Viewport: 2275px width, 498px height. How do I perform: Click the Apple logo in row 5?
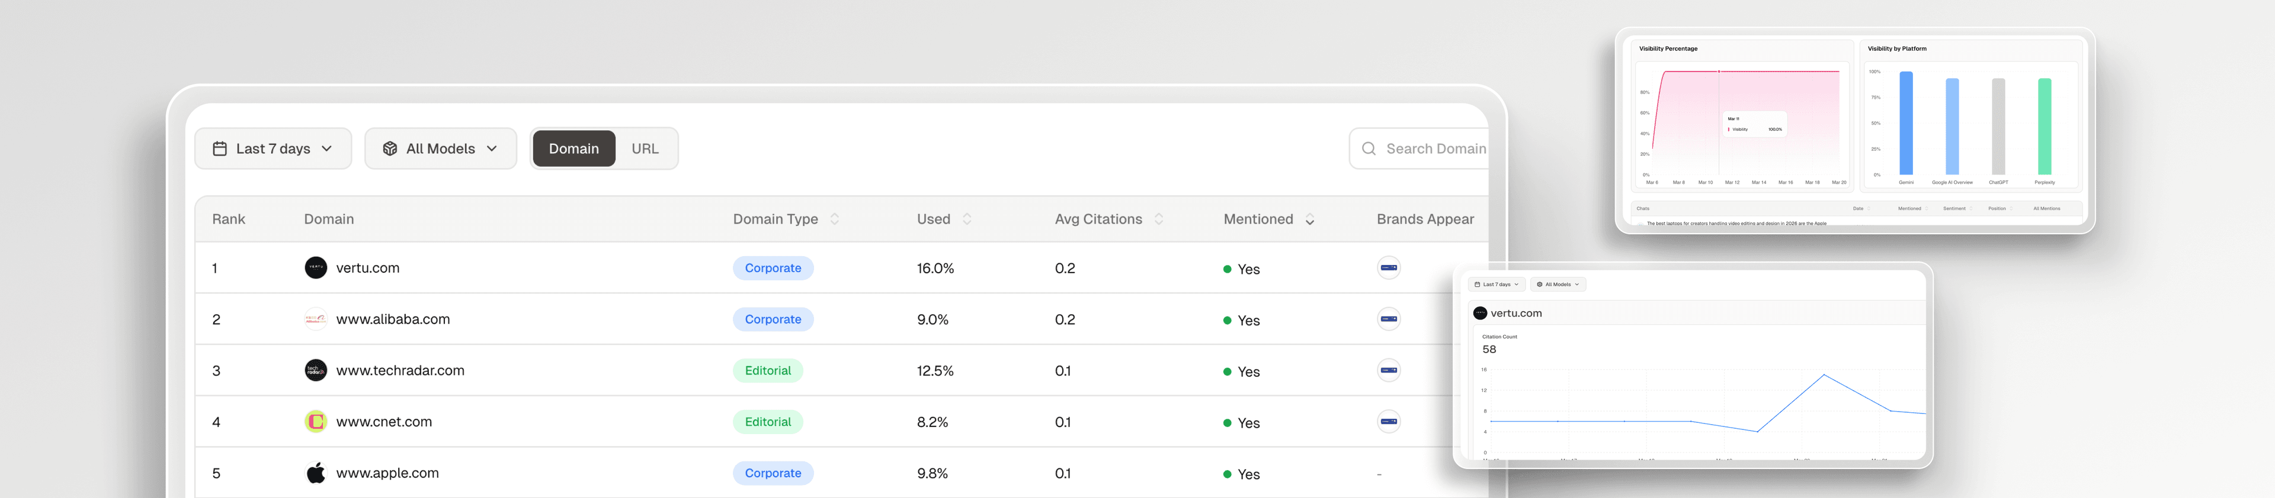coord(315,473)
